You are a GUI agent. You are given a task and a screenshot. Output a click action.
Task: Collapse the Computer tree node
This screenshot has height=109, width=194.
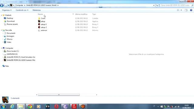pyautogui.click(x=2, y=48)
